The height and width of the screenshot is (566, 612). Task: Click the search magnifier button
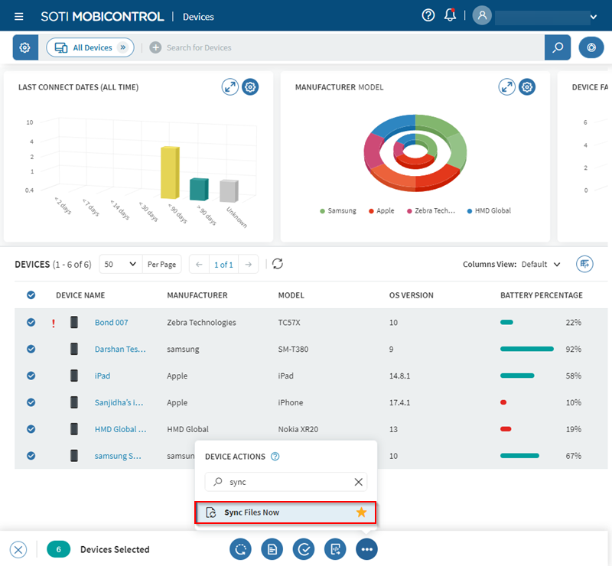[x=558, y=47]
